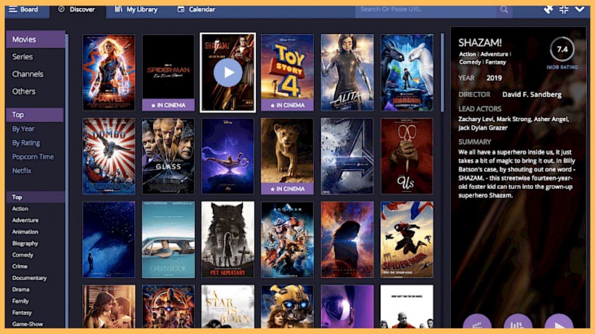Expand the top-right chevron dropdown menu

tap(580, 9)
